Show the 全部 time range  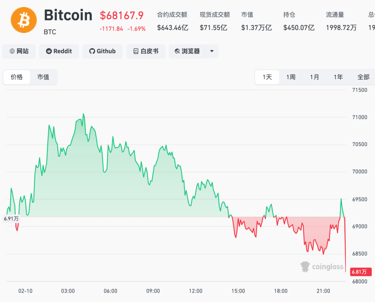[363, 77]
